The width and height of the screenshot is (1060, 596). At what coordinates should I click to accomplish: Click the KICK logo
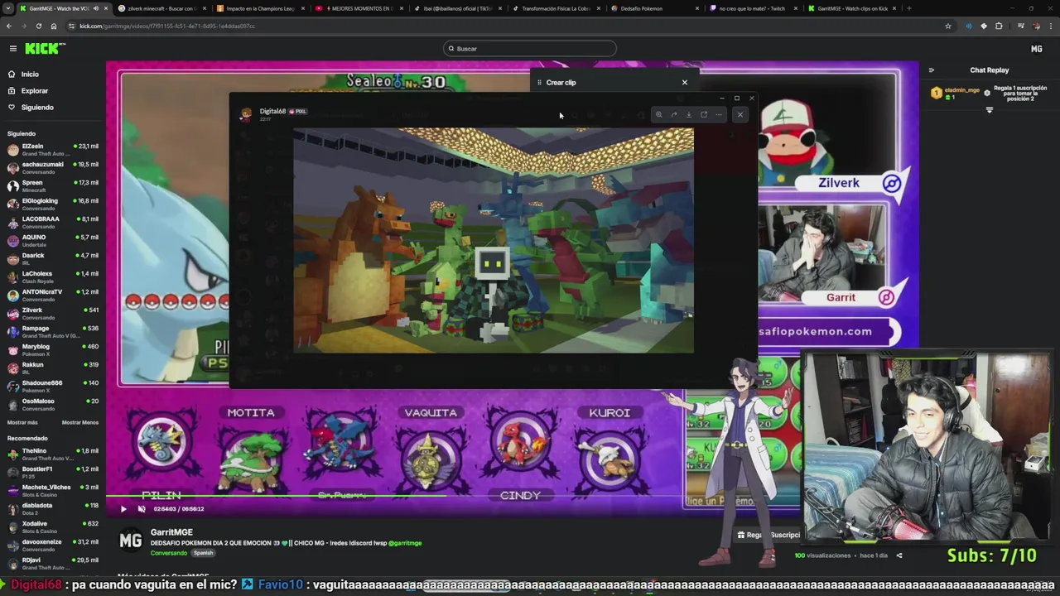[44, 49]
